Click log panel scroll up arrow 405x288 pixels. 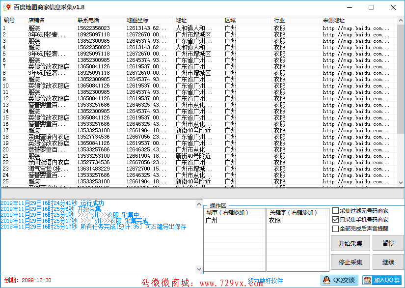[199, 204]
